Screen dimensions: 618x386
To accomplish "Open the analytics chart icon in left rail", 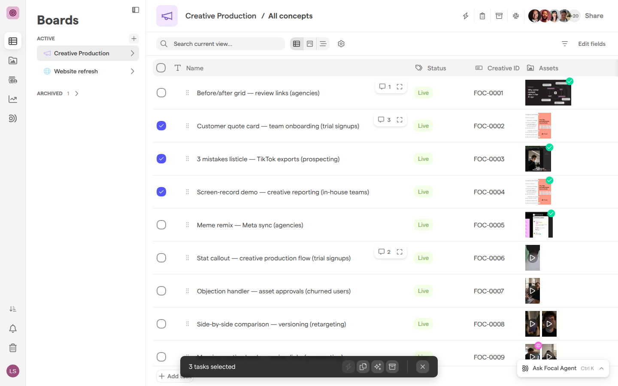I will [x=13, y=99].
